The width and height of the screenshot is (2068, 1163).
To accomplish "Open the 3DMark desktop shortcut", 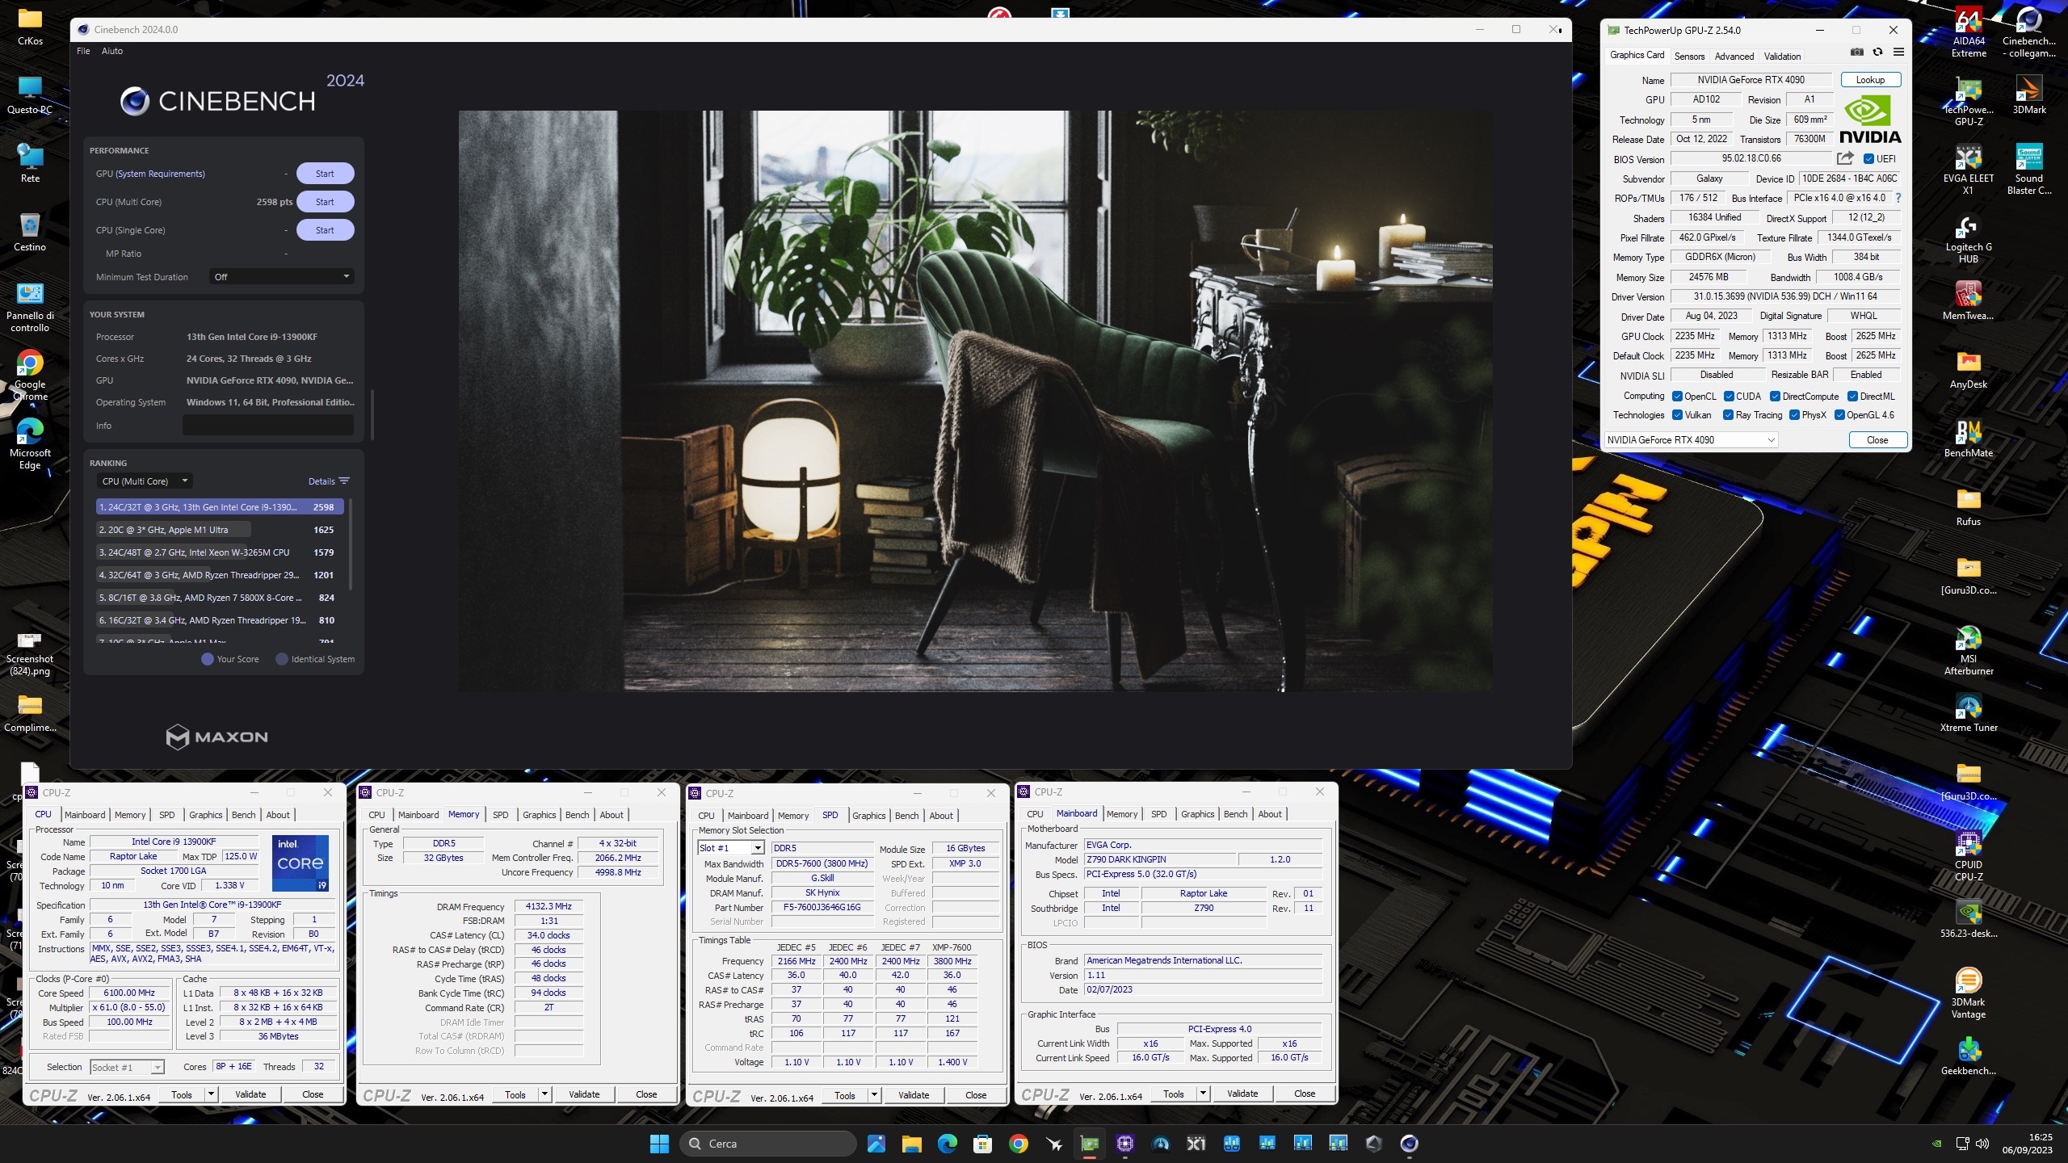I will click(2028, 95).
